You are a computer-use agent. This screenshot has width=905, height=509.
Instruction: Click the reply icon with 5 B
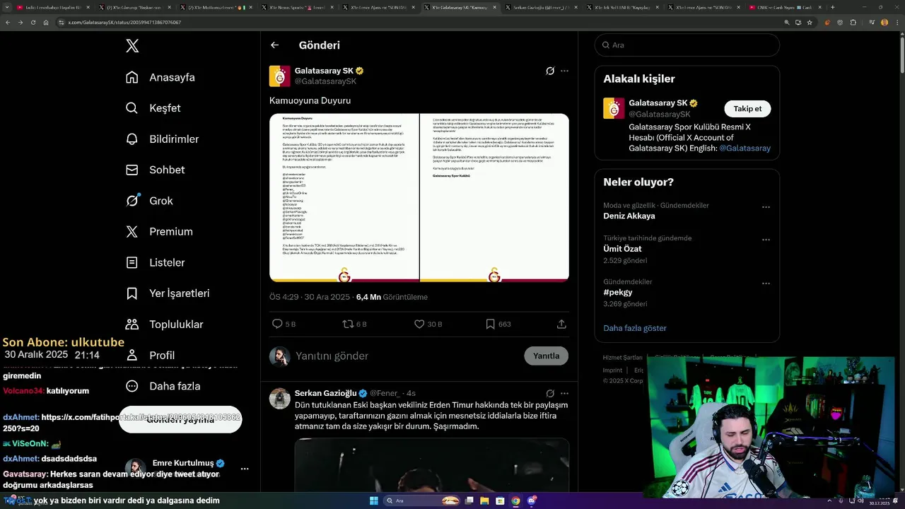pyautogui.click(x=284, y=324)
